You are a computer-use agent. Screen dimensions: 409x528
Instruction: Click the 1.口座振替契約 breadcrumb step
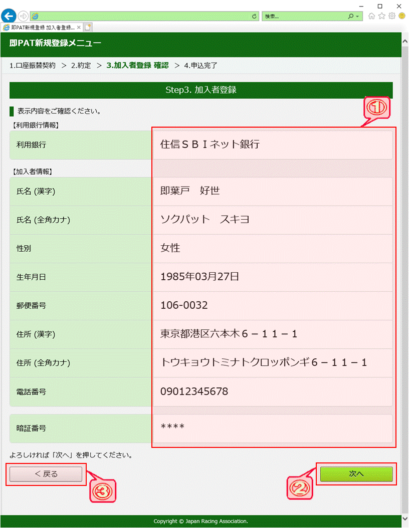click(x=33, y=65)
